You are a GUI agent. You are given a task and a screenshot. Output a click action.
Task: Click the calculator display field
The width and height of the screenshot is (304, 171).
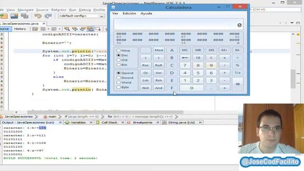pos(179,24)
